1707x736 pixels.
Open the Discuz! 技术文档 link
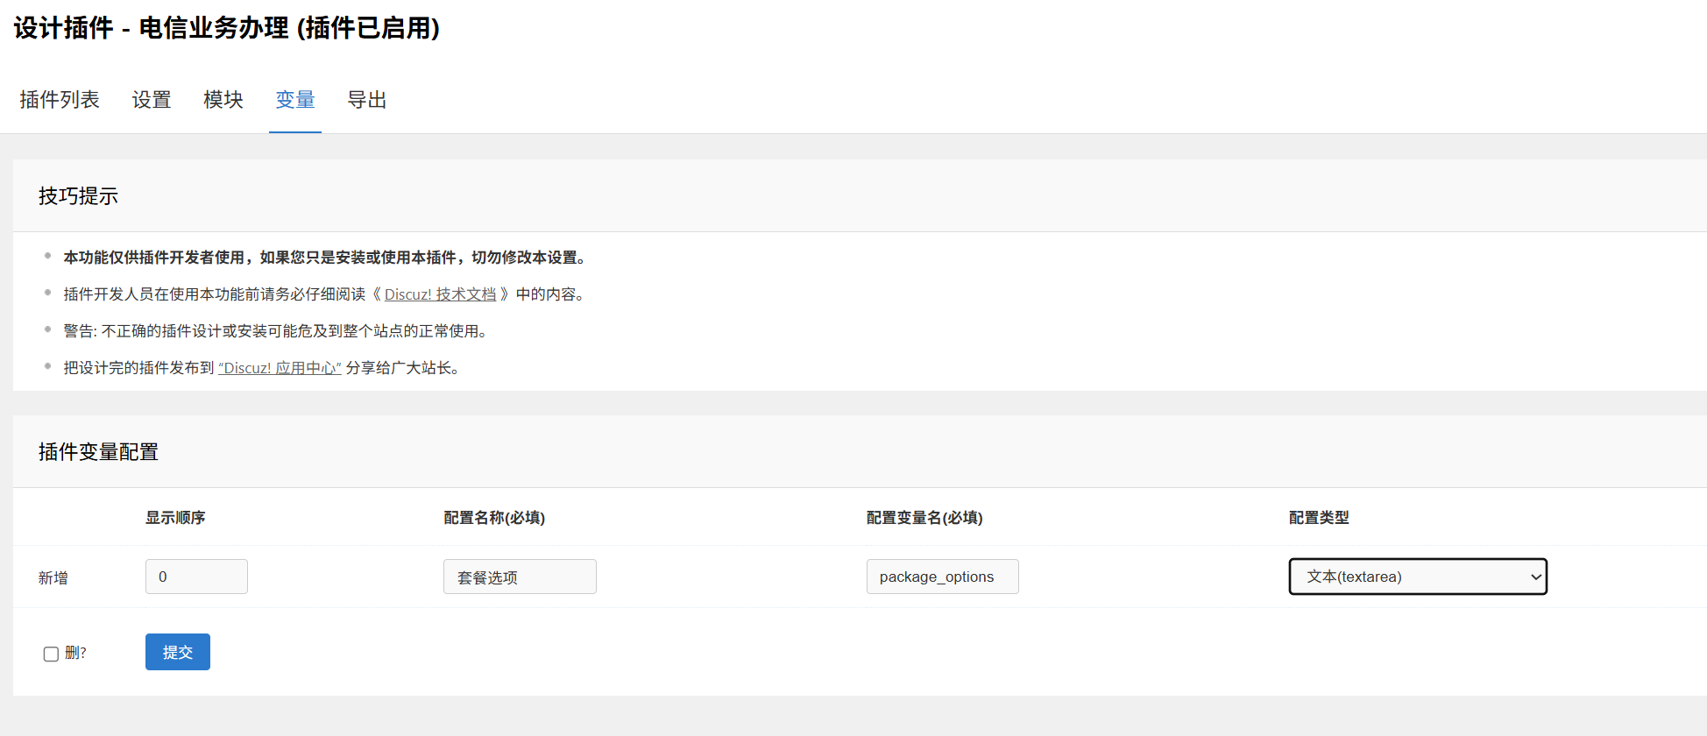[x=440, y=294]
